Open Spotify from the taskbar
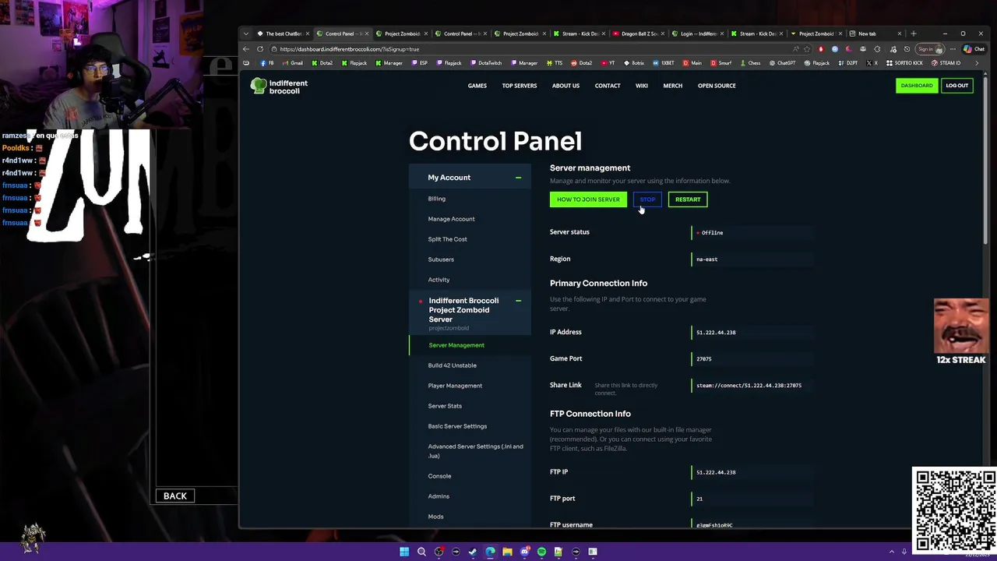Viewport: 997px width, 561px height. coord(541,552)
